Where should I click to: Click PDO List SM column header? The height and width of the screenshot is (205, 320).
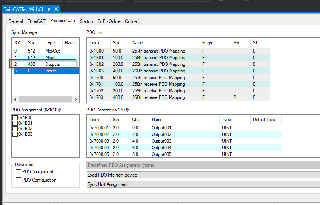(x=241, y=43)
